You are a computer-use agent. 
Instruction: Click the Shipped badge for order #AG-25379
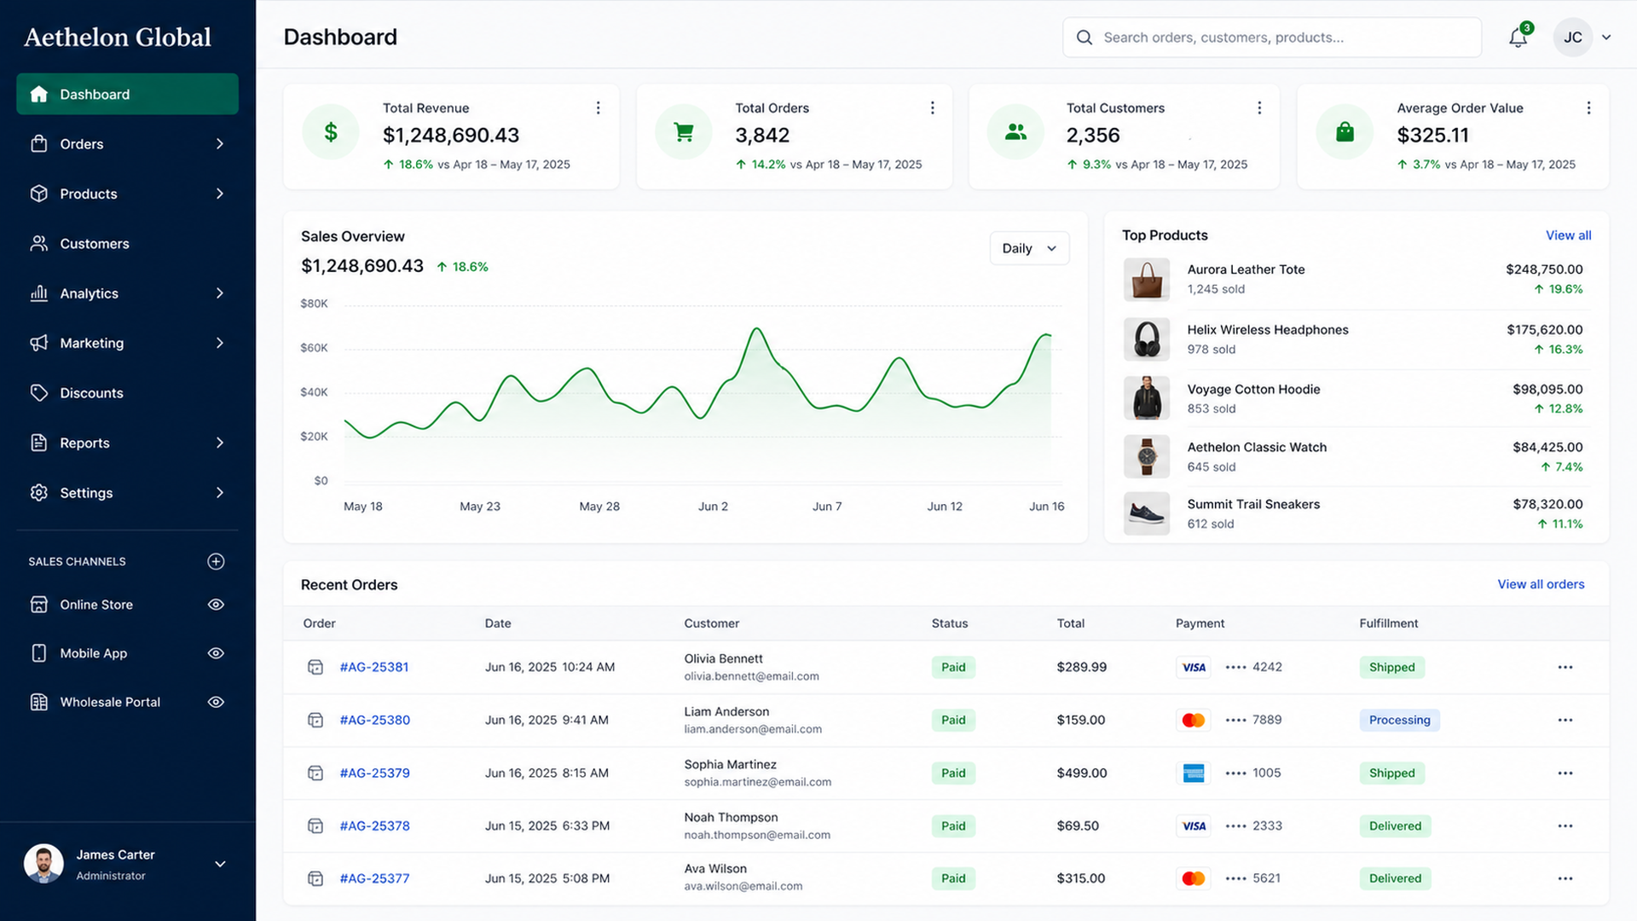[x=1391, y=773]
